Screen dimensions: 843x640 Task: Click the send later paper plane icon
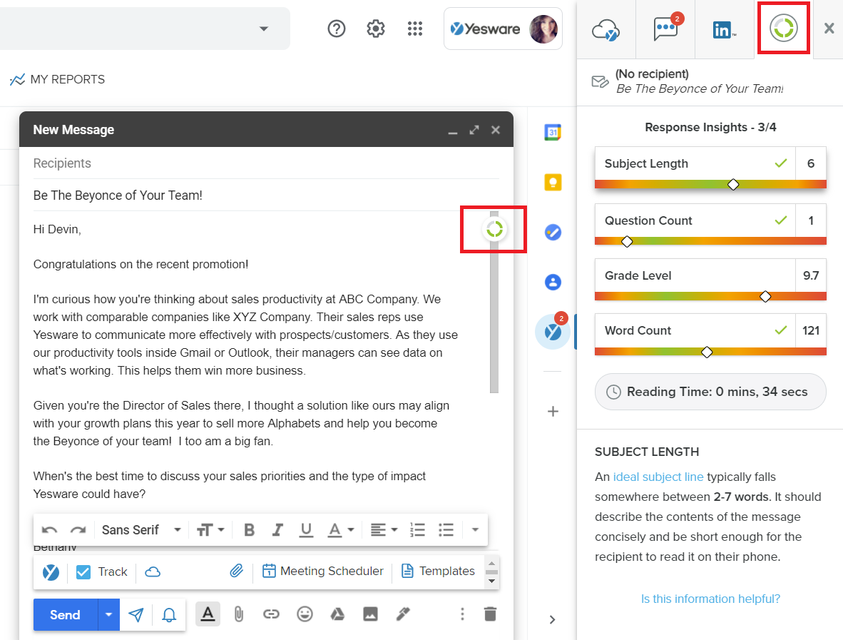pos(136,615)
